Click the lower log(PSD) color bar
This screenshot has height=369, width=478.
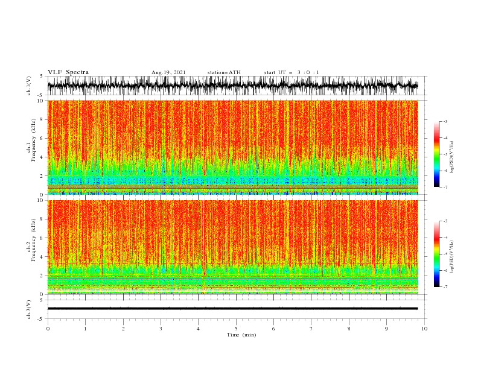coord(436,254)
